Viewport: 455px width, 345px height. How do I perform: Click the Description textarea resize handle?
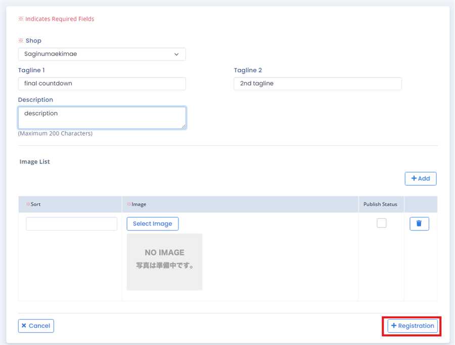click(x=183, y=126)
